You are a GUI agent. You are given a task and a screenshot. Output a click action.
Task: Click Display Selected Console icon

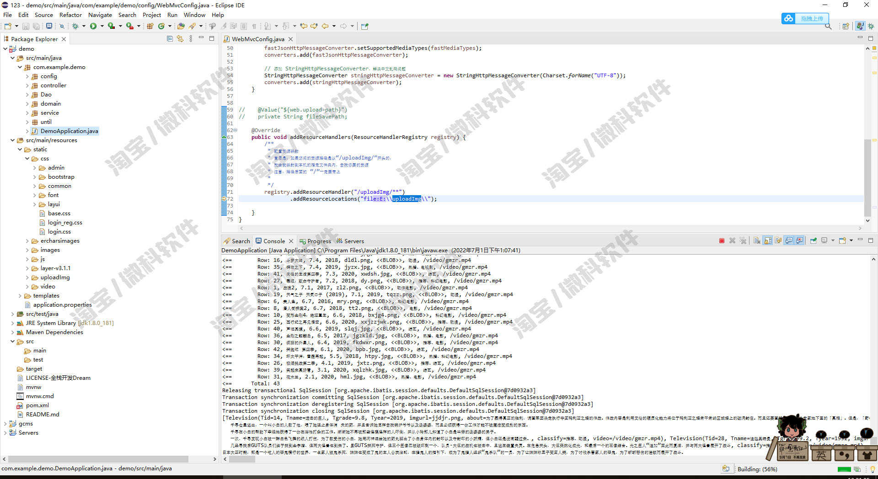point(824,240)
